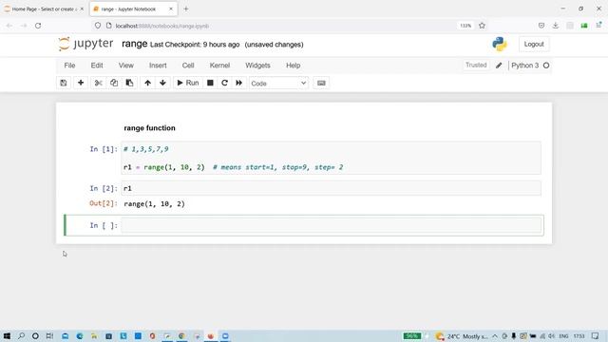608x342 pixels.
Task: Open the Firefox taskbar icon
Action: coord(211,335)
